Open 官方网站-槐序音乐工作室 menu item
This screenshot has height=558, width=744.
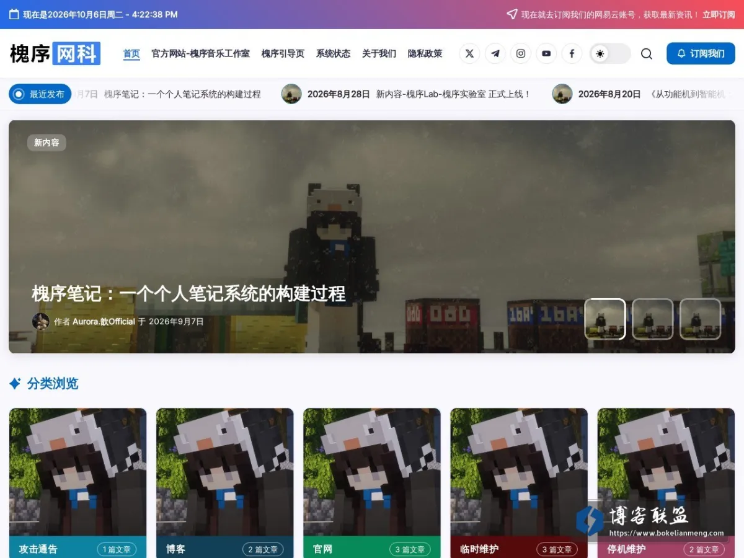pos(200,53)
